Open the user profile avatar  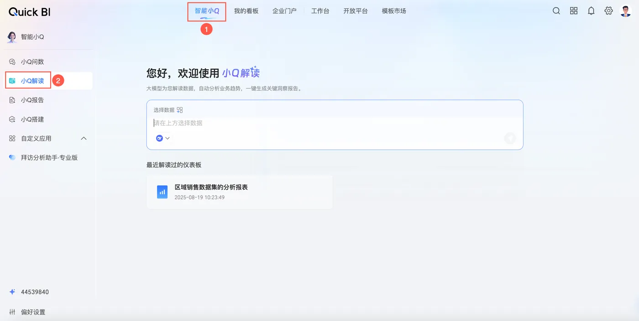(x=626, y=11)
